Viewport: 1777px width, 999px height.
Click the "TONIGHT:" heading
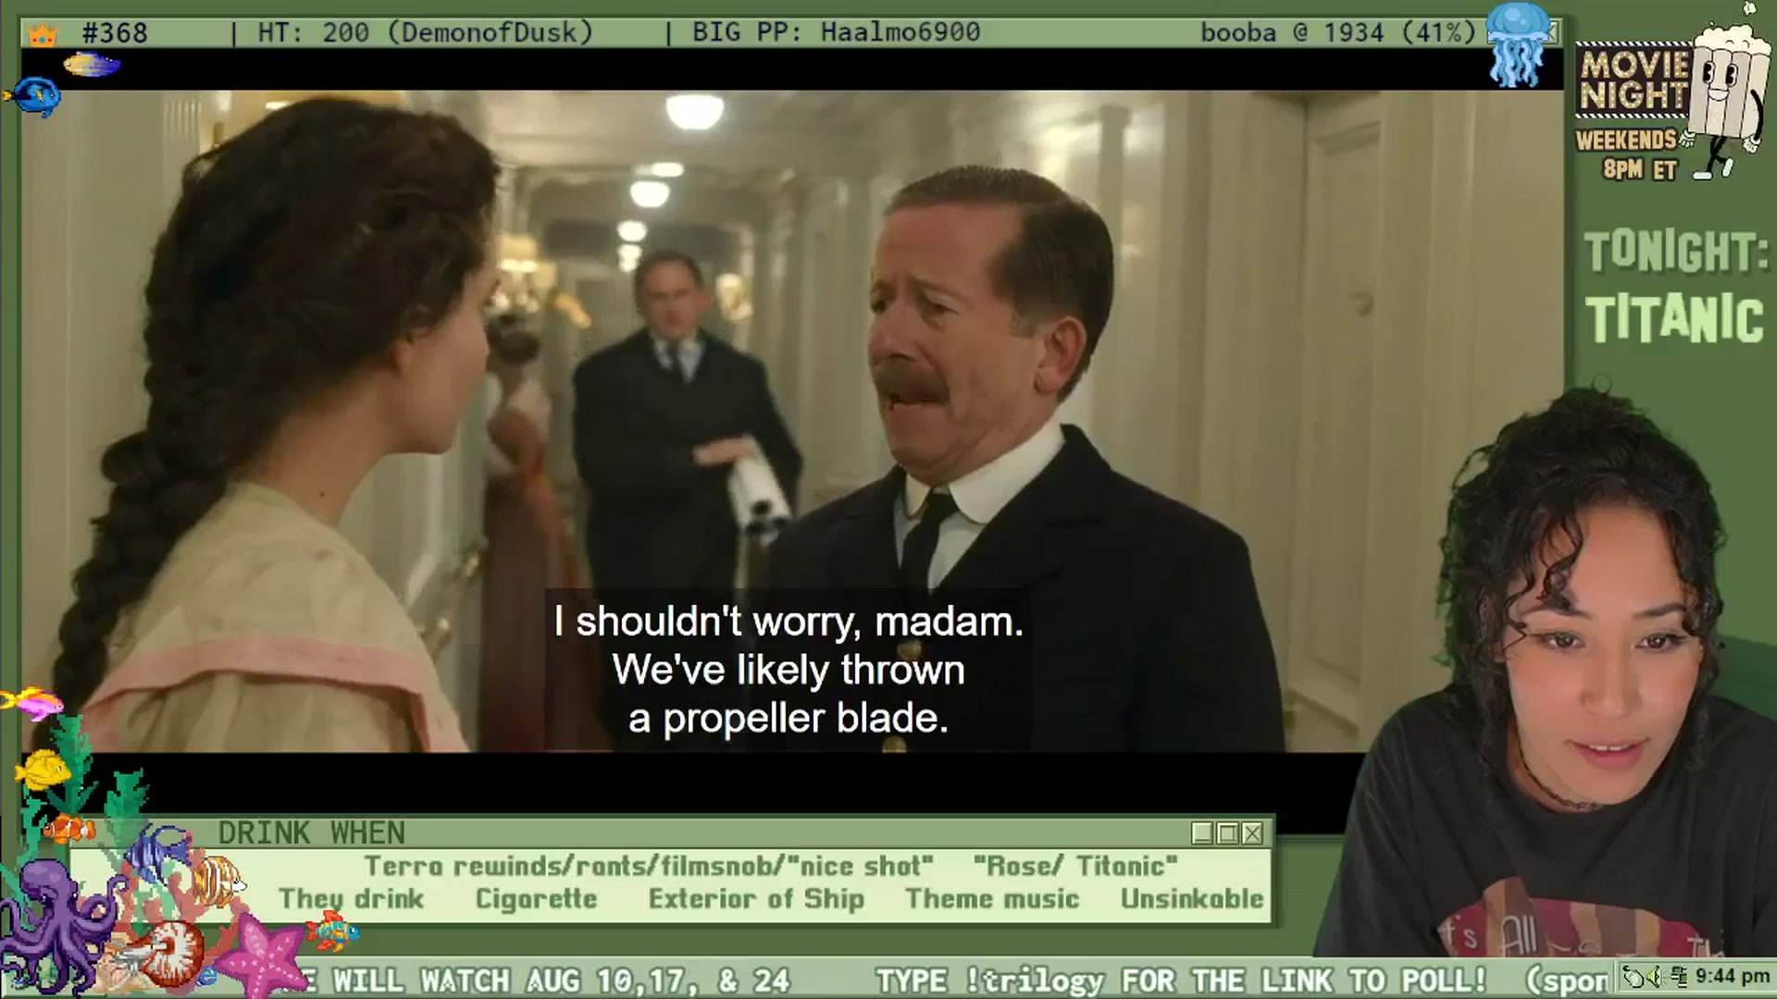point(1676,253)
